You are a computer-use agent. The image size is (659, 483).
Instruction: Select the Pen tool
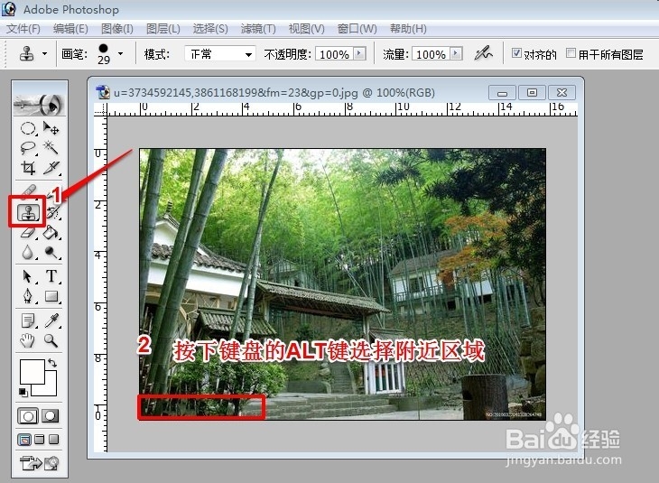(28, 296)
